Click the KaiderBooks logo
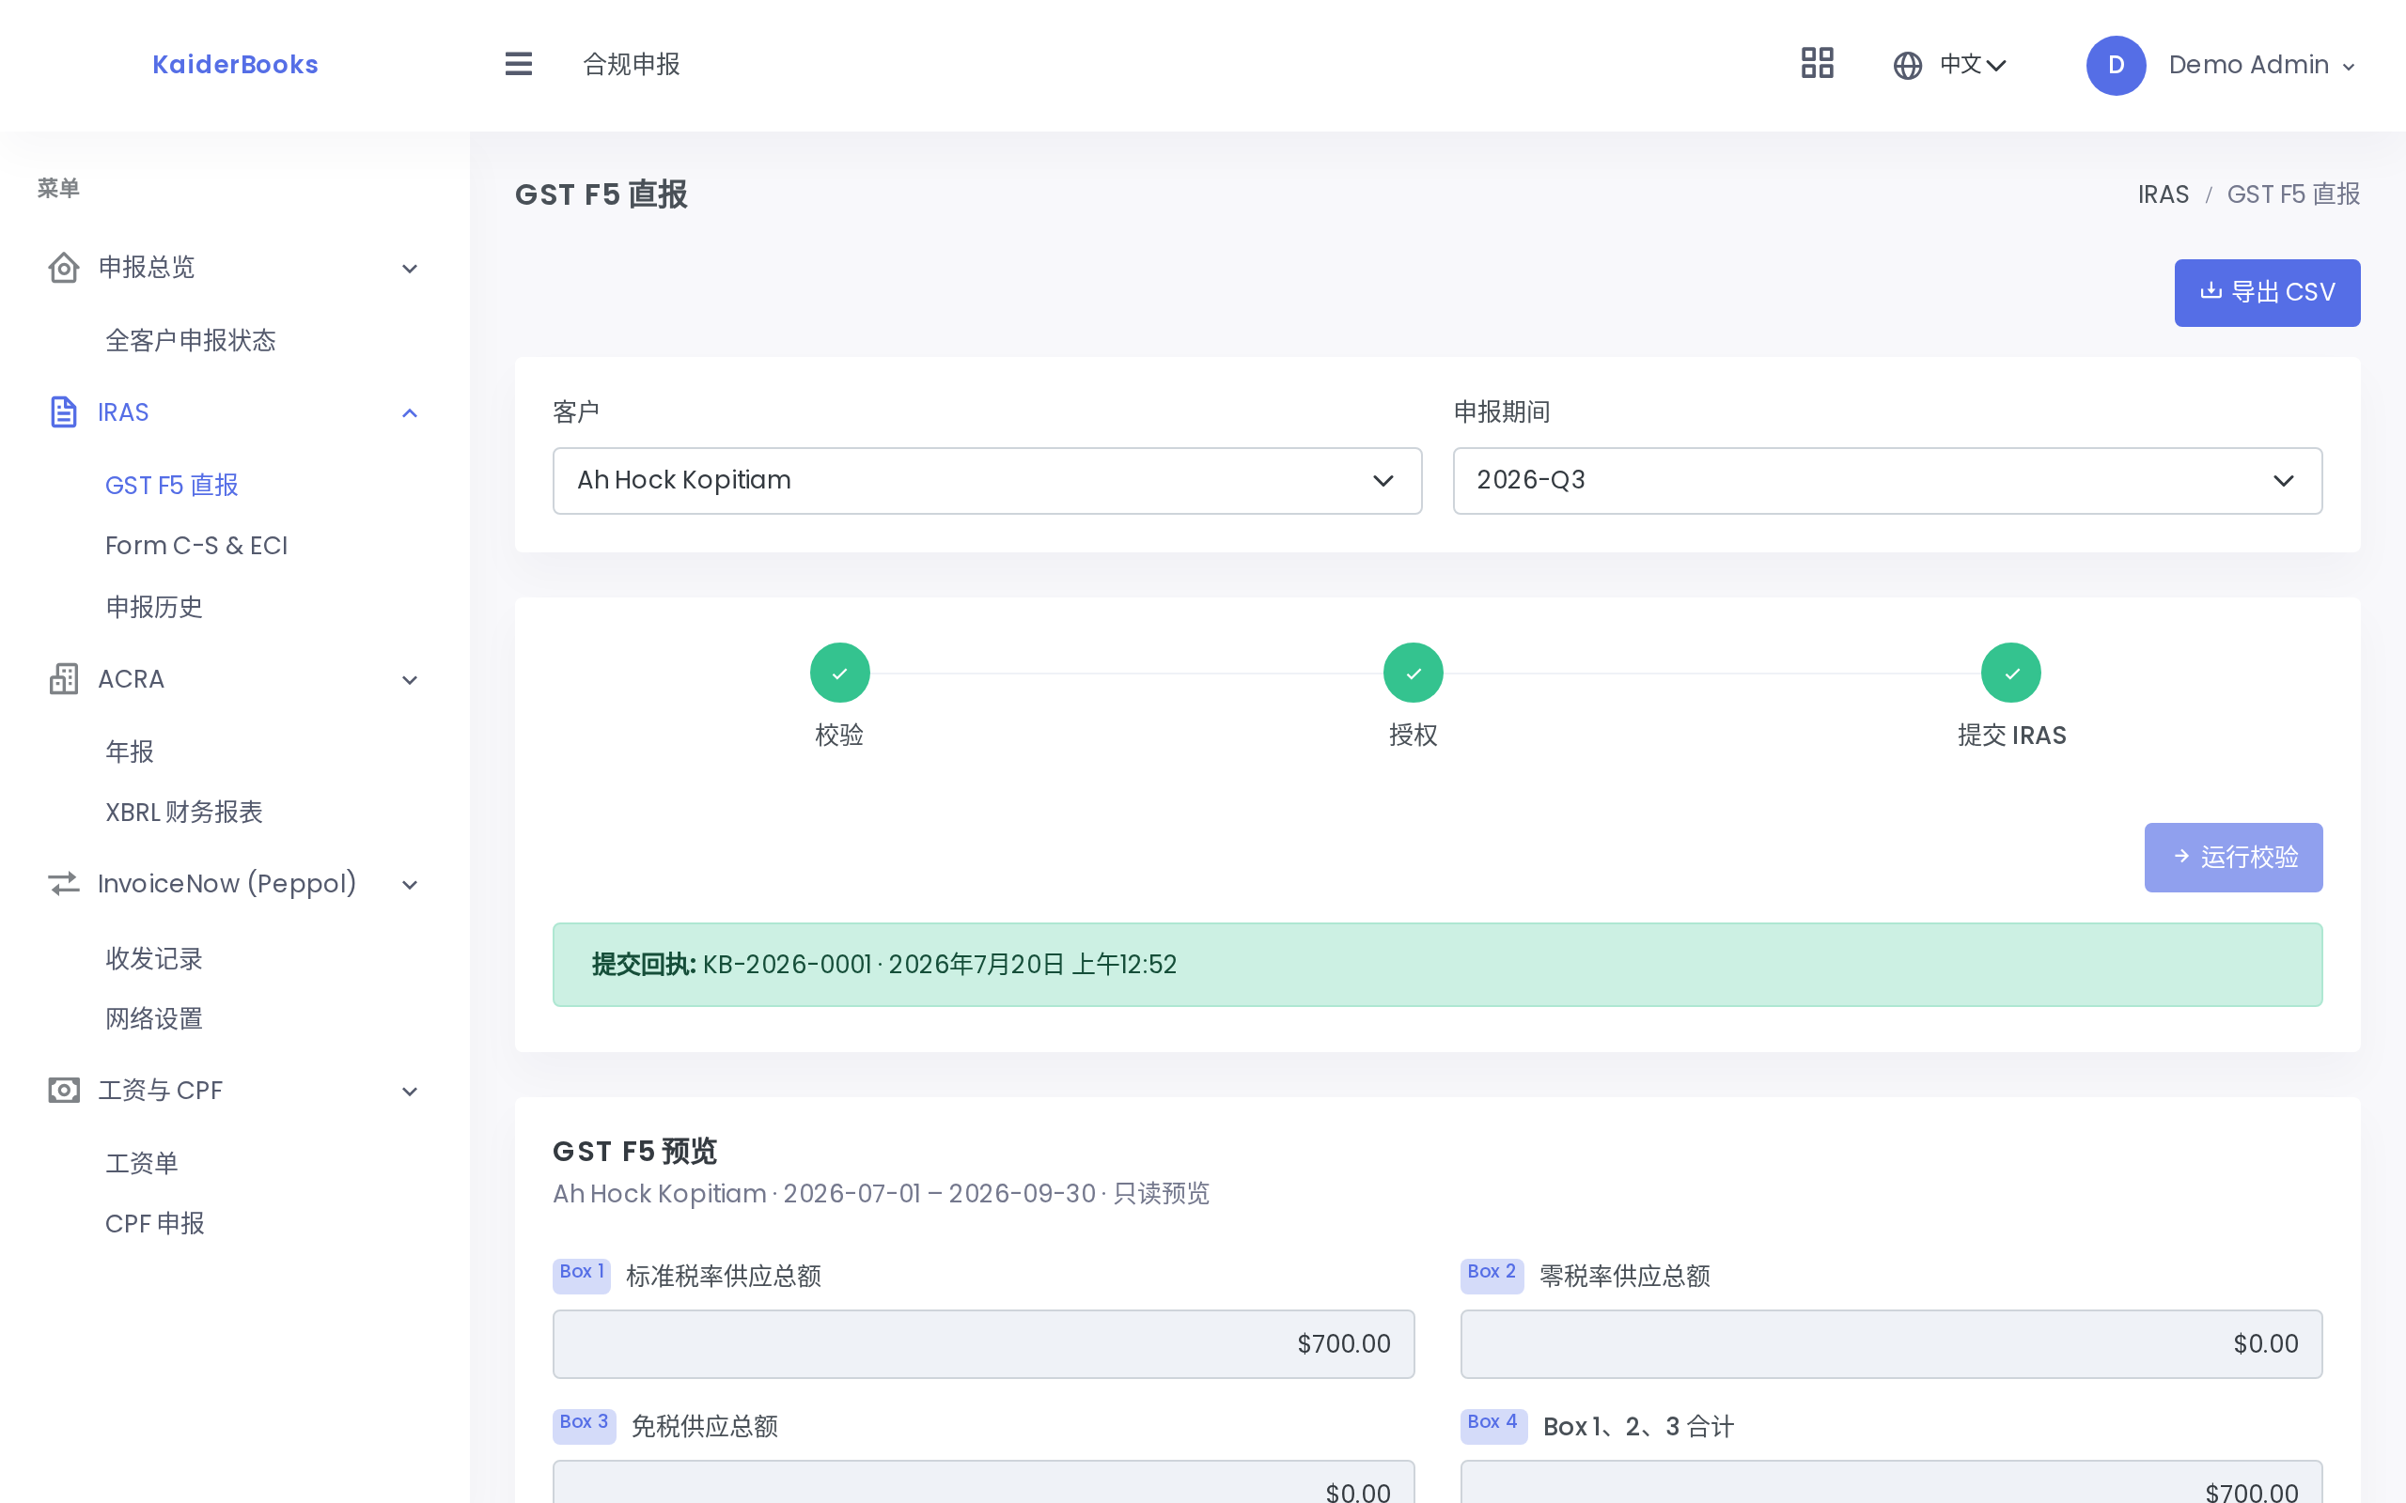 236,65
